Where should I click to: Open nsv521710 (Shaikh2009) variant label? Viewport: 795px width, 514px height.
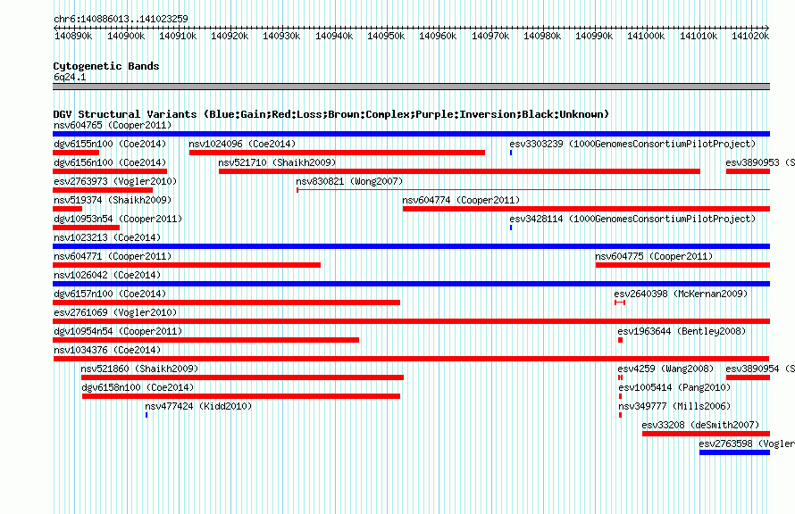pyautogui.click(x=277, y=162)
